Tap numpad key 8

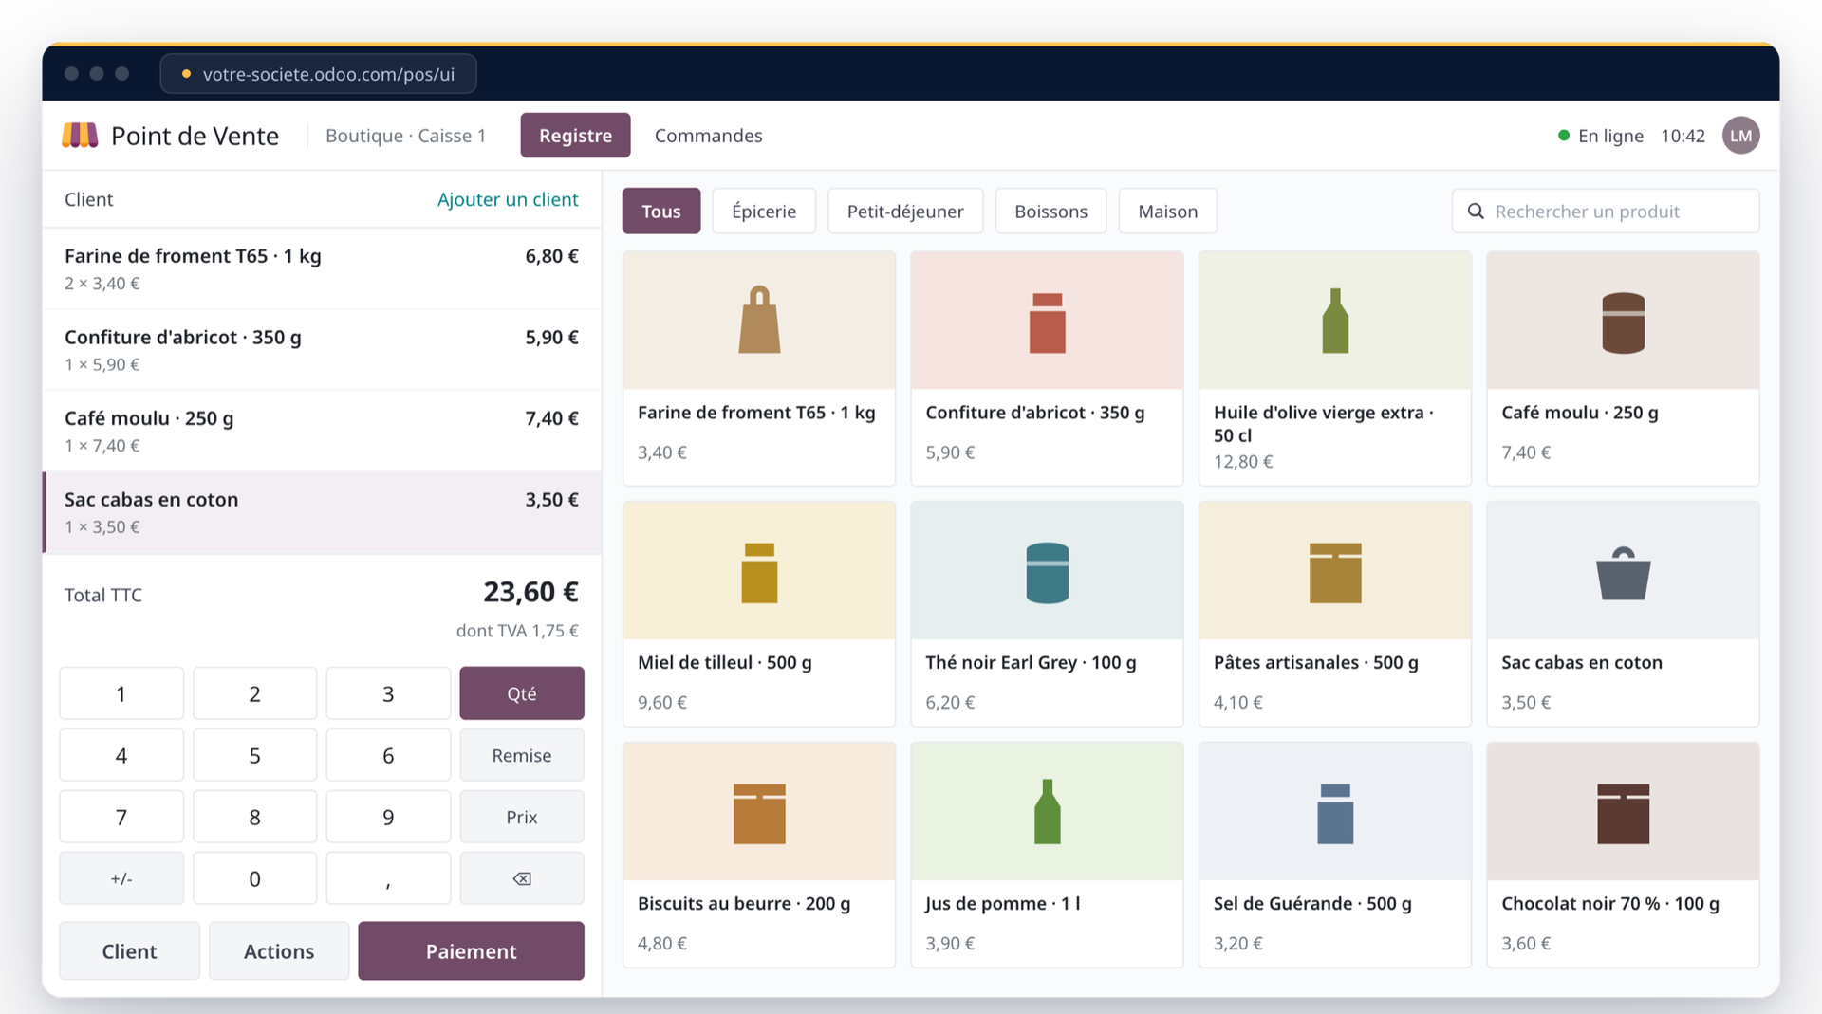pos(254,817)
